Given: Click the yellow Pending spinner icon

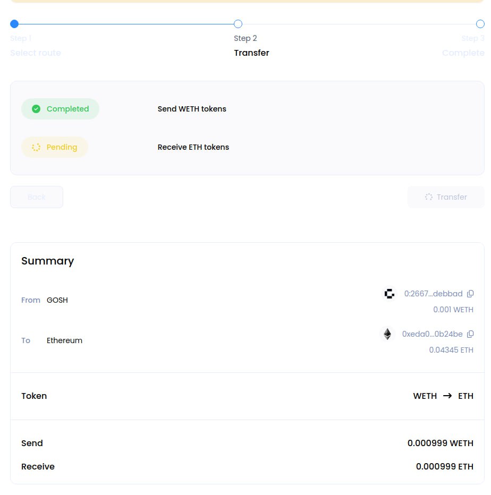Looking at the screenshot, I should (36, 147).
